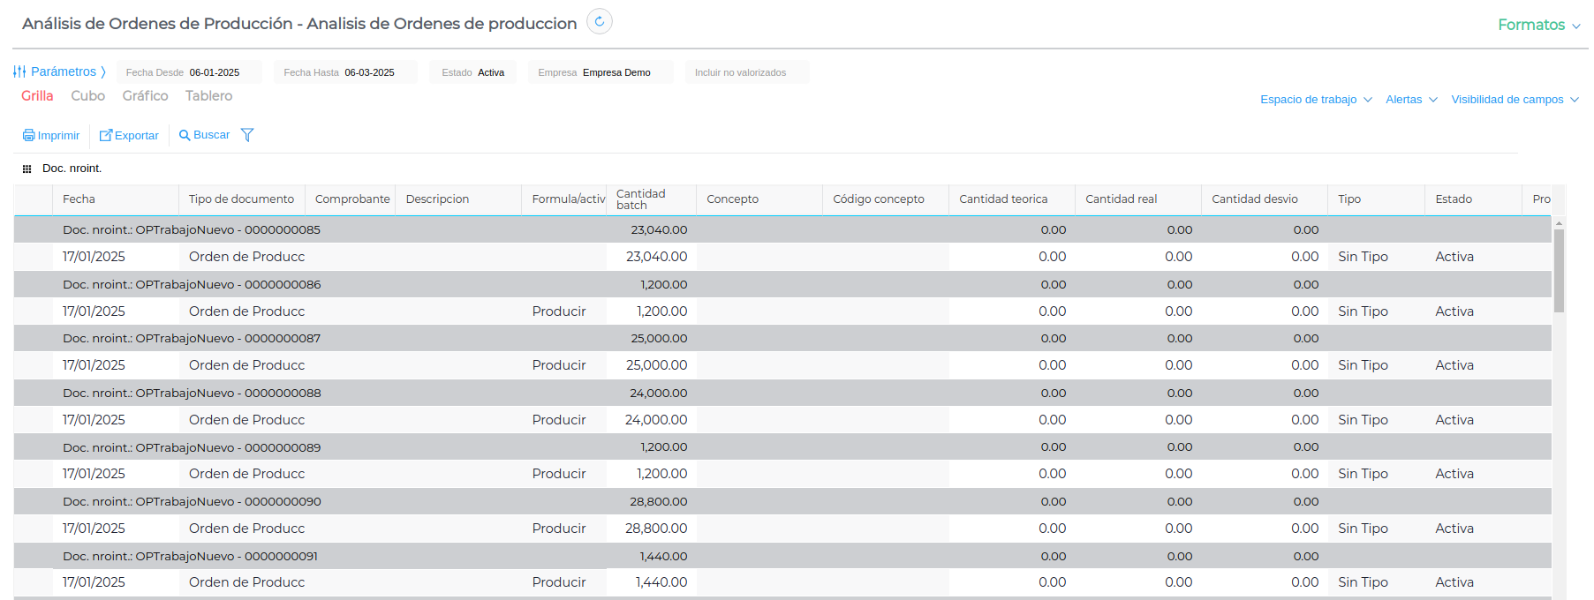The image size is (1594, 600).
Task: Click the Buscar magnifier icon
Action: pos(185,135)
